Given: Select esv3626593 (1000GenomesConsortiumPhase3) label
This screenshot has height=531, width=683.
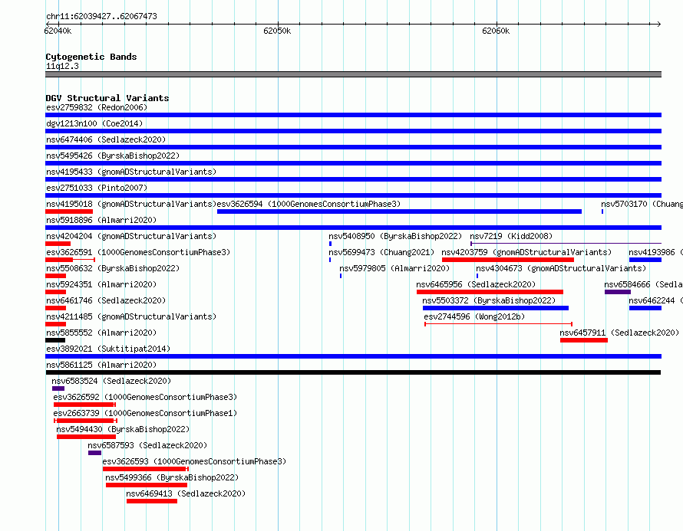Looking at the screenshot, I should [x=194, y=461].
